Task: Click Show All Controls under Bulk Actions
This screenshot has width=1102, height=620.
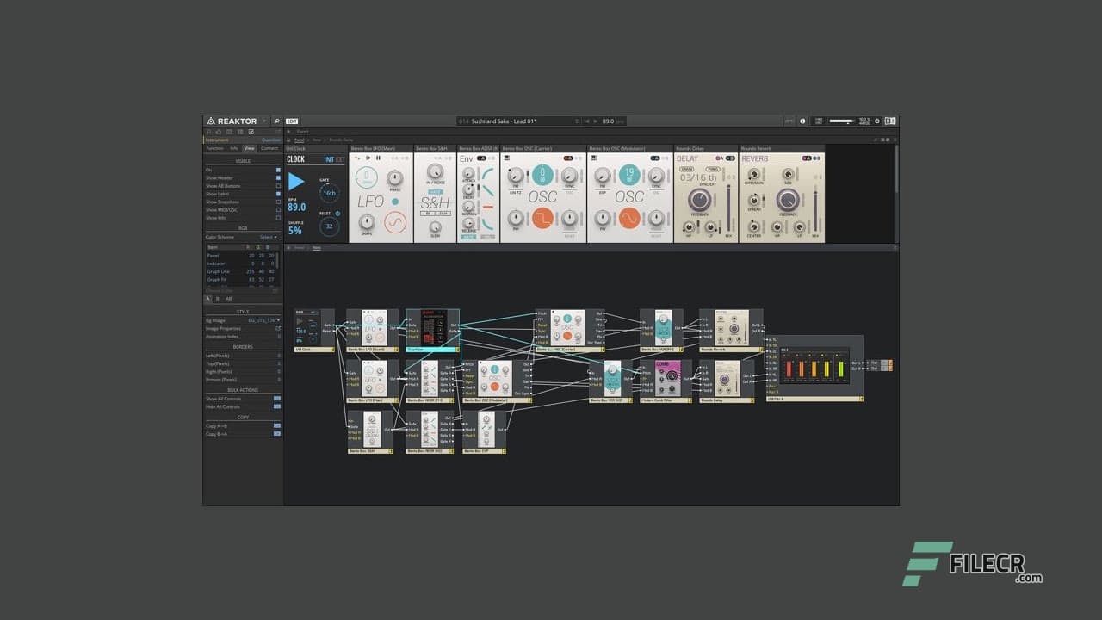Action: [277, 398]
